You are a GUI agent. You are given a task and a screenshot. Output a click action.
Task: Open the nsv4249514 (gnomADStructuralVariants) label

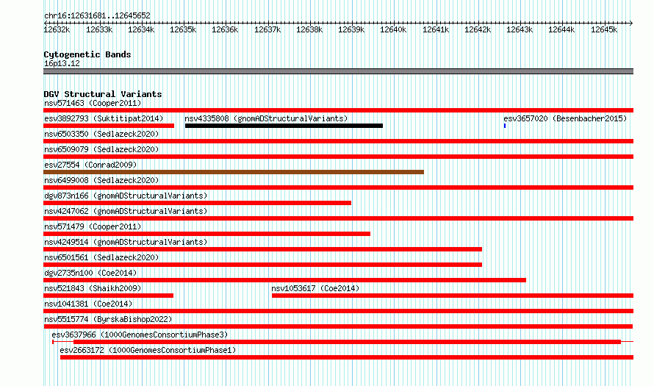pos(126,242)
